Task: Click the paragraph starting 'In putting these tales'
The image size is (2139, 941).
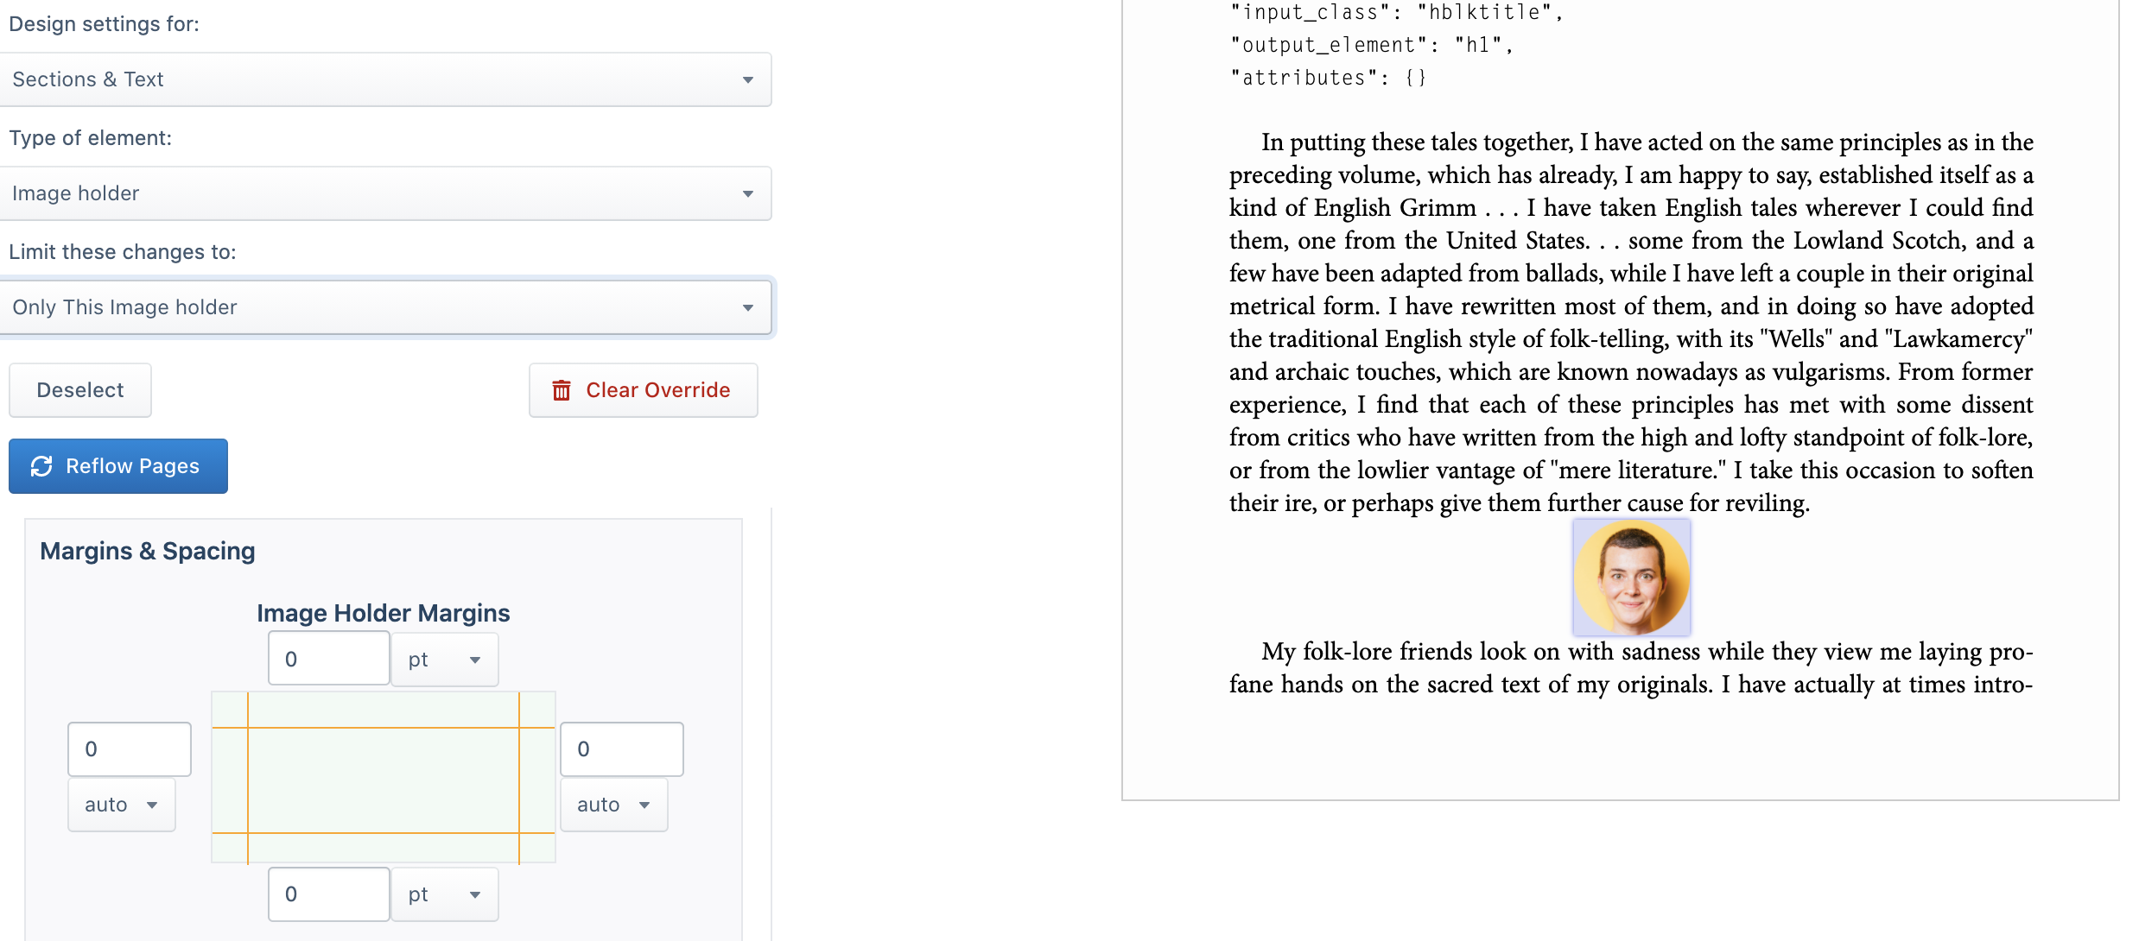Action: pos(1631,322)
